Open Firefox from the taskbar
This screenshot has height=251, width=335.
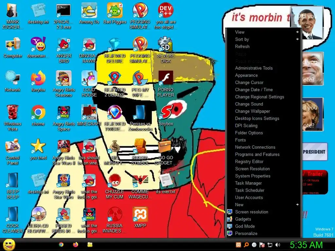pyautogui.click(x=76, y=244)
